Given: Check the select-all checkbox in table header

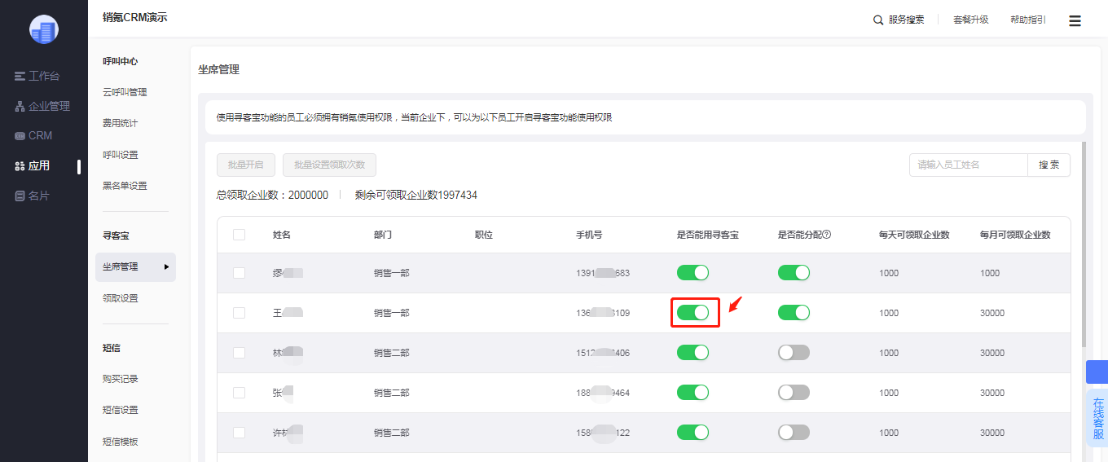Looking at the screenshot, I should coord(239,235).
